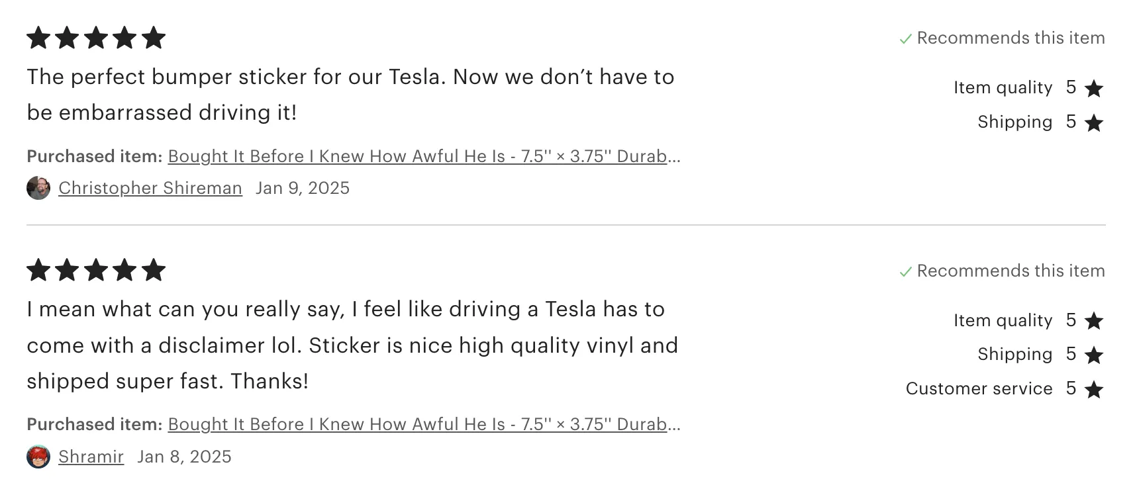Click the review text about embarrassed driving
The height and width of the screenshot is (491, 1135).
[350, 95]
